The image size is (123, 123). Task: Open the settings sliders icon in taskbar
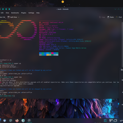pos(11,121)
